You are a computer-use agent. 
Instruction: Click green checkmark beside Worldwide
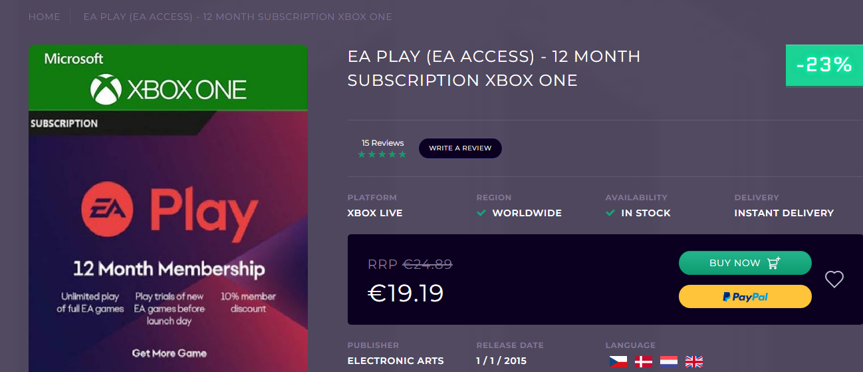click(481, 213)
